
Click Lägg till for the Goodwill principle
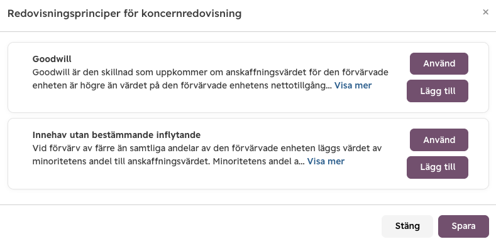[x=437, y=91]
